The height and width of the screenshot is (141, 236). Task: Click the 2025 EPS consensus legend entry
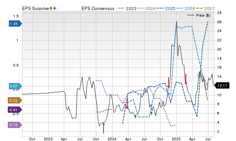(166, 8)
